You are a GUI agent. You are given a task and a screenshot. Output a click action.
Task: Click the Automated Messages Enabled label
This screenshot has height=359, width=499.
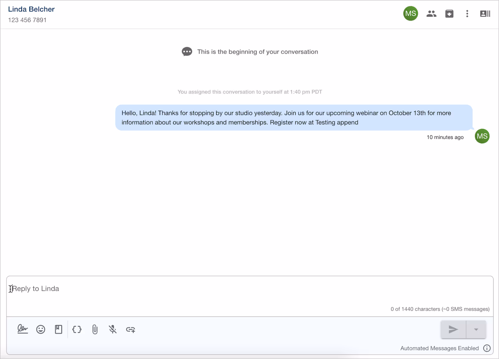click(x=439, y=348)
